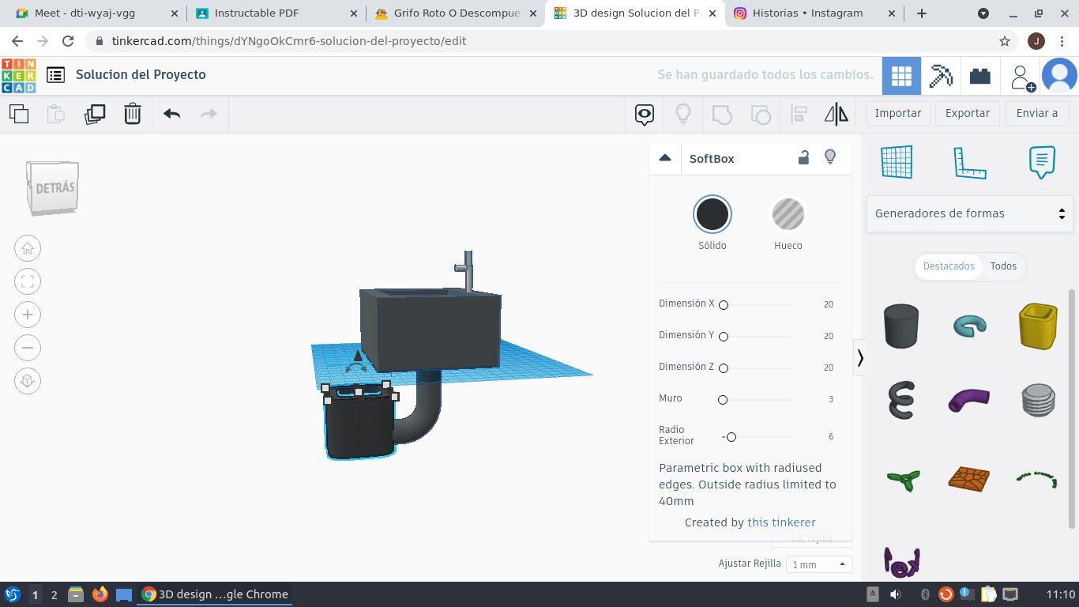Reset to home view
Screen dimensions: 1079x607
[x=28, y=248]
